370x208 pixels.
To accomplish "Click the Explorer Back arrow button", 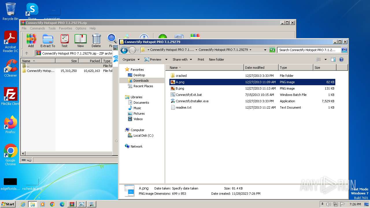I will pyautogui.click(x=124, y=50).
